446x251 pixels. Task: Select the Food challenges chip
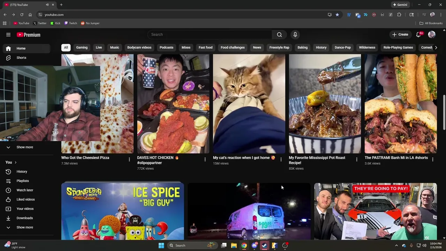pyautogui.click(x=233, y=47)
